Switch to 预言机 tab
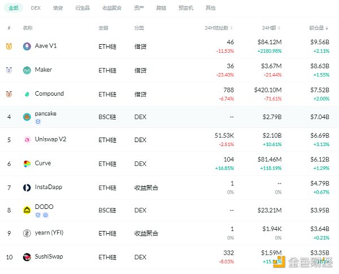Viewport: 339px width, 274px height. point(186,8)
